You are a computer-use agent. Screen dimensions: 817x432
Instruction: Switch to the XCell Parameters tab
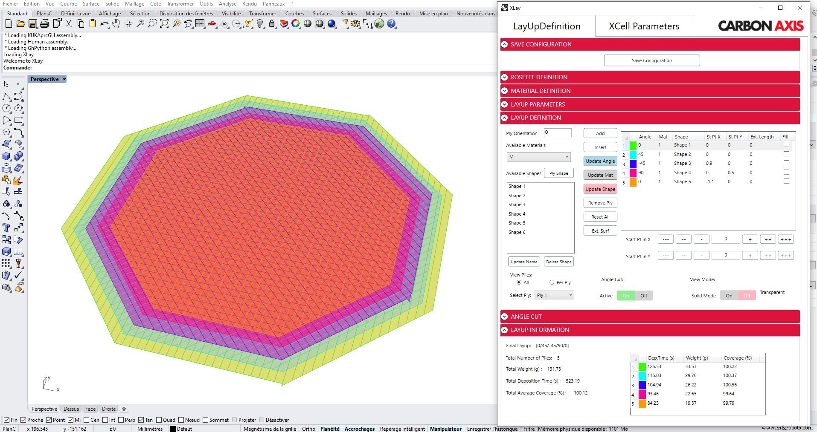click(644, 26)
